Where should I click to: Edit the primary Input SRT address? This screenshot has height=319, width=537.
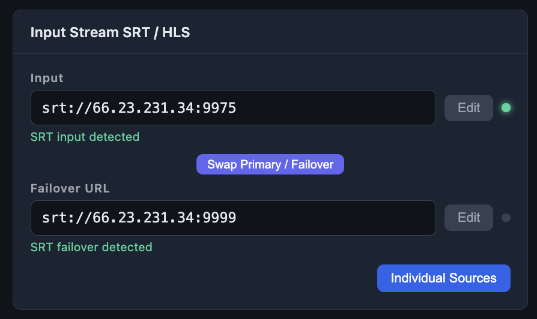click(x=469, y=108)
